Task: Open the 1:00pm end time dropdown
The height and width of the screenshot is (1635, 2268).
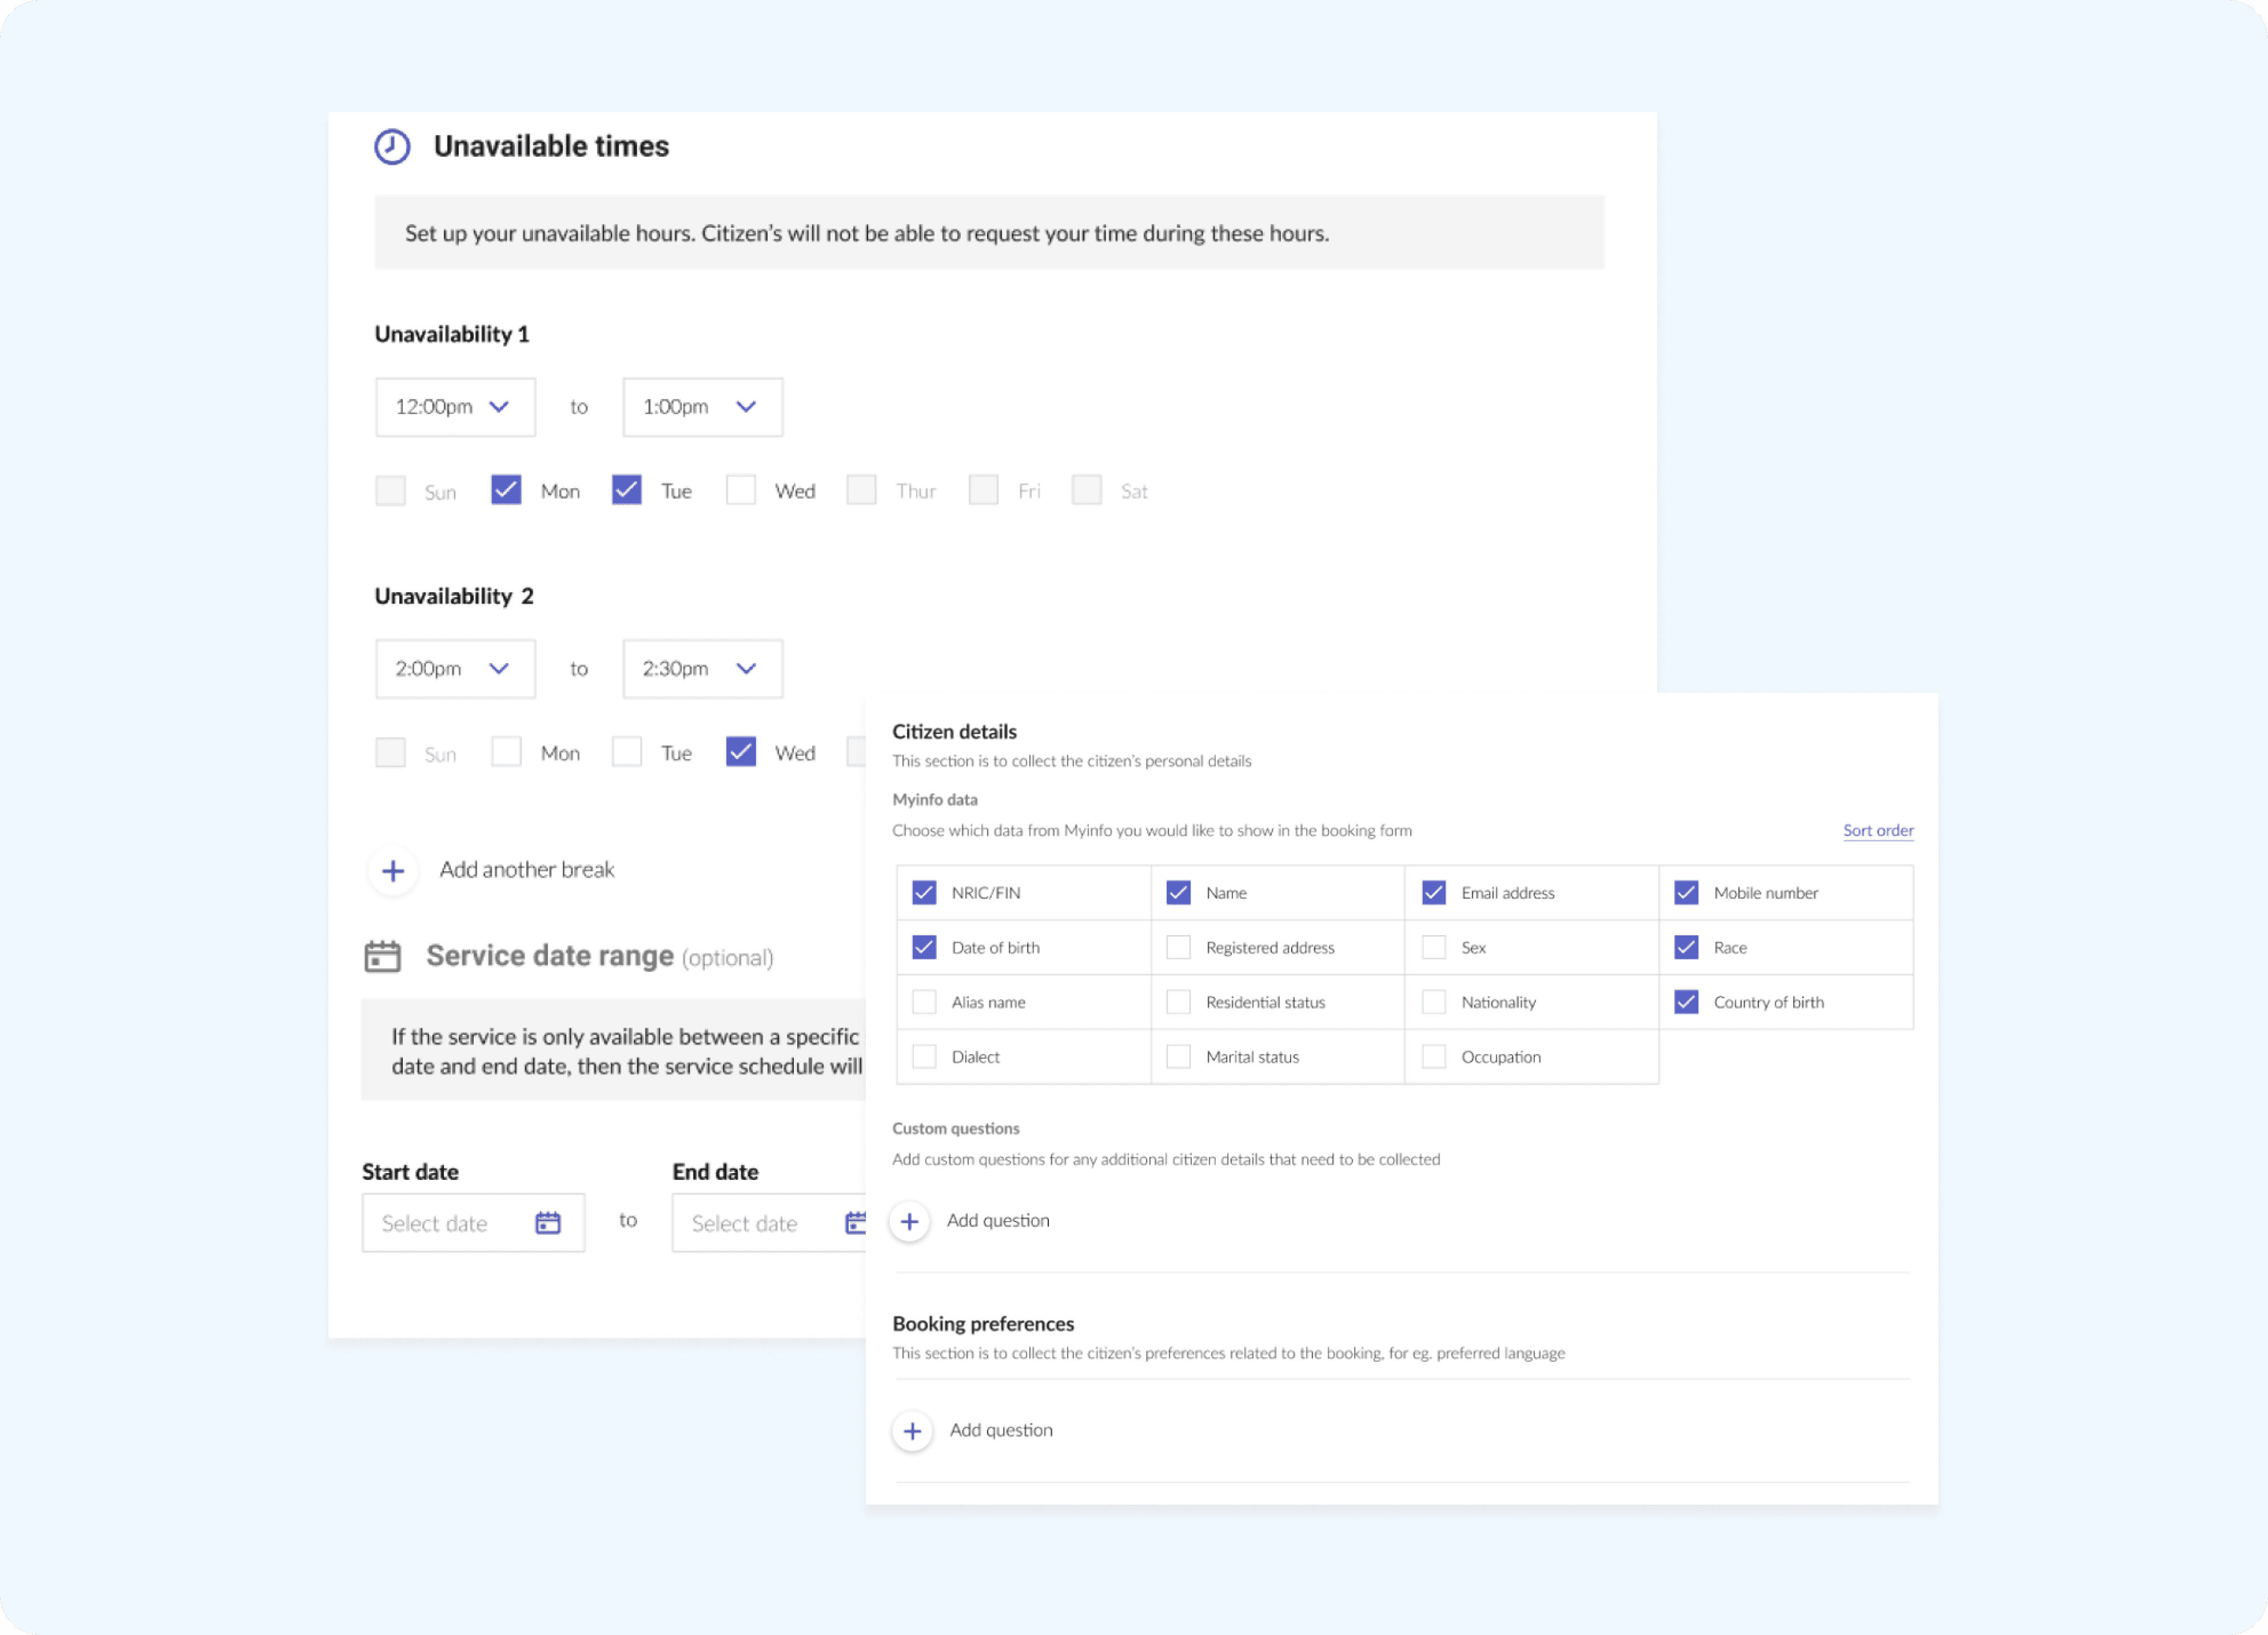Action: 702,407
